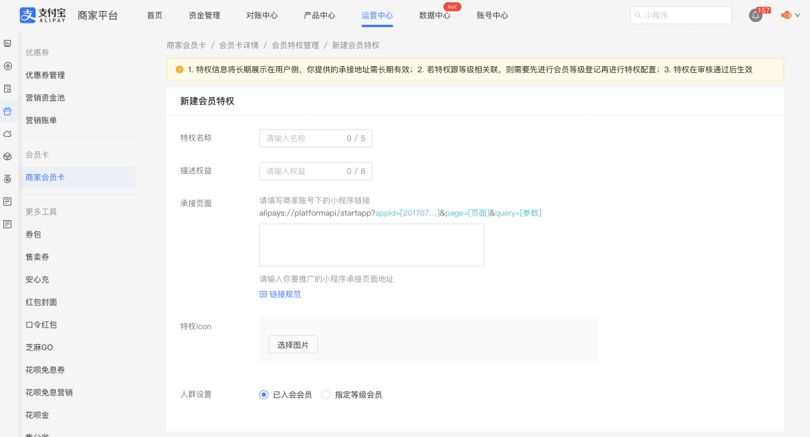Click the search magnifier icon

point(638,16)
